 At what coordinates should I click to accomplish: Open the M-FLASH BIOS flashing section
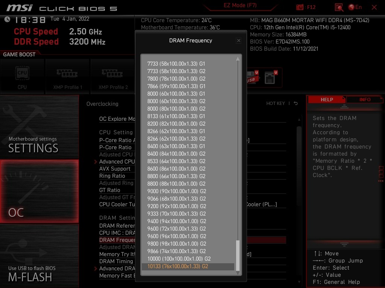pos(39,256)
